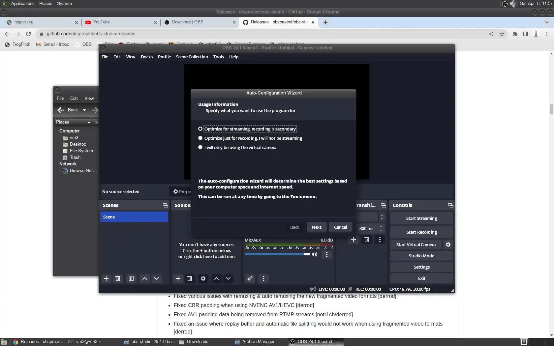The height and width of the screenshot is (346, 554).
Task: Open Chrome tab search dropdown
Action: click(x=546, y=22)
